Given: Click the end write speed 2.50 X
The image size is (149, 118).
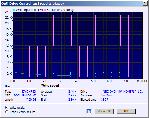Looking at the screenshot, I should (x=72, y=99).
